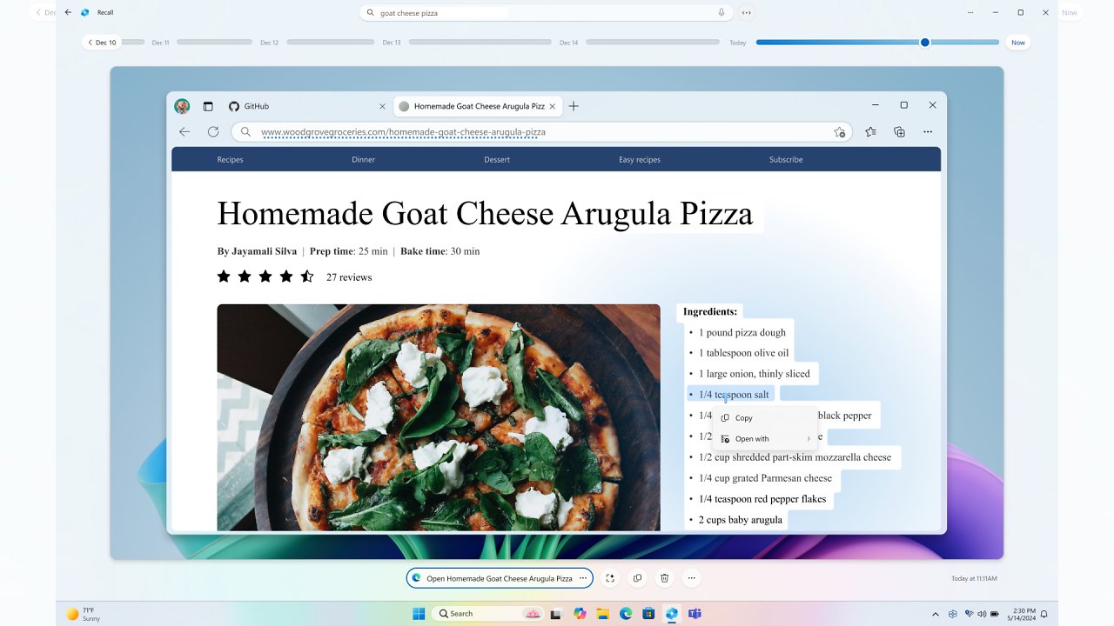Open the tab actions icon beside profile
This screenshot has width=1114, height=626.
pos(208,106)
